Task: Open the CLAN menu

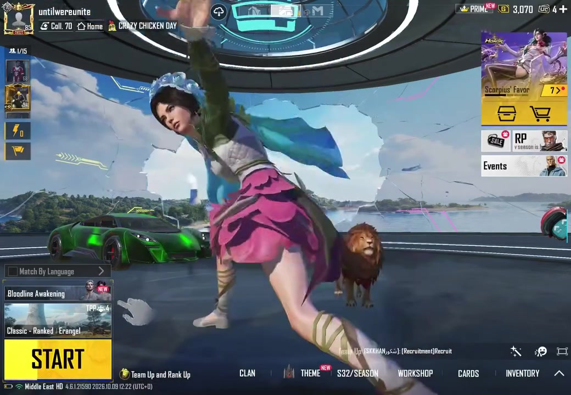Action: click(247, 373)
